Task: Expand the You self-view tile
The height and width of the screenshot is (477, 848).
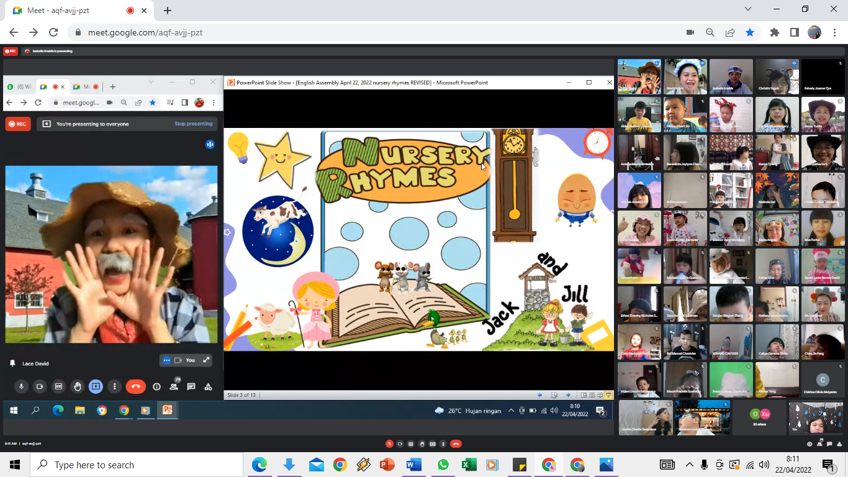Action: tap(206, 360)
